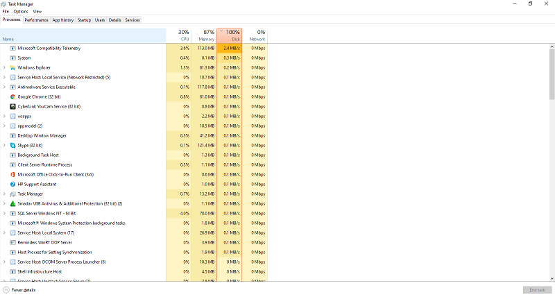The image size is (555, 297).
Task: Sort by the Name column header
Action: 83,36
